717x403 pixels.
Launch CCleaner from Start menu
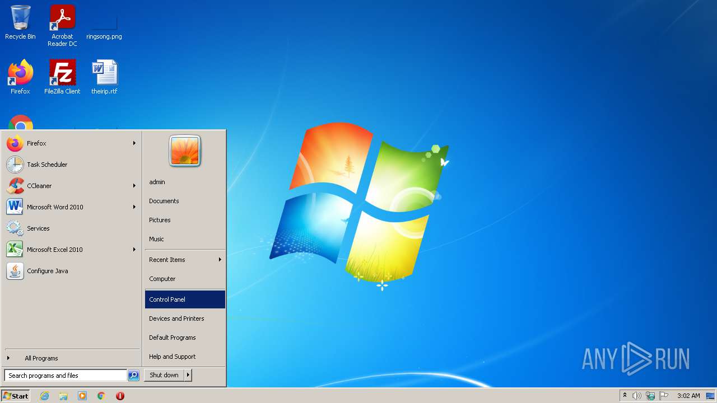71,186
